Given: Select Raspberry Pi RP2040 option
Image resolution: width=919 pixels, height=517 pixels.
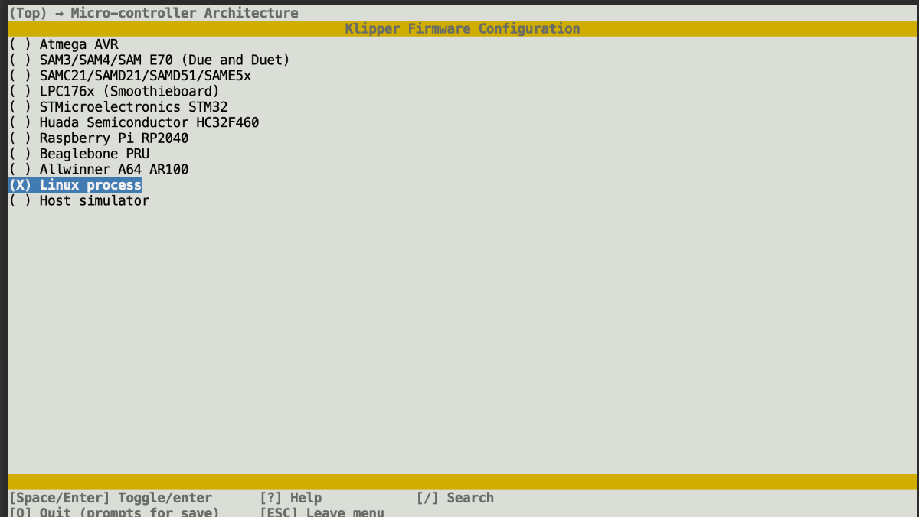Looking at the screenshot, I should coord(99,138).
